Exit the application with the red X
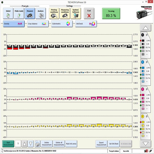Image resolution: width=154 pixels, height=154 pixels. click(x=89, y=14)
